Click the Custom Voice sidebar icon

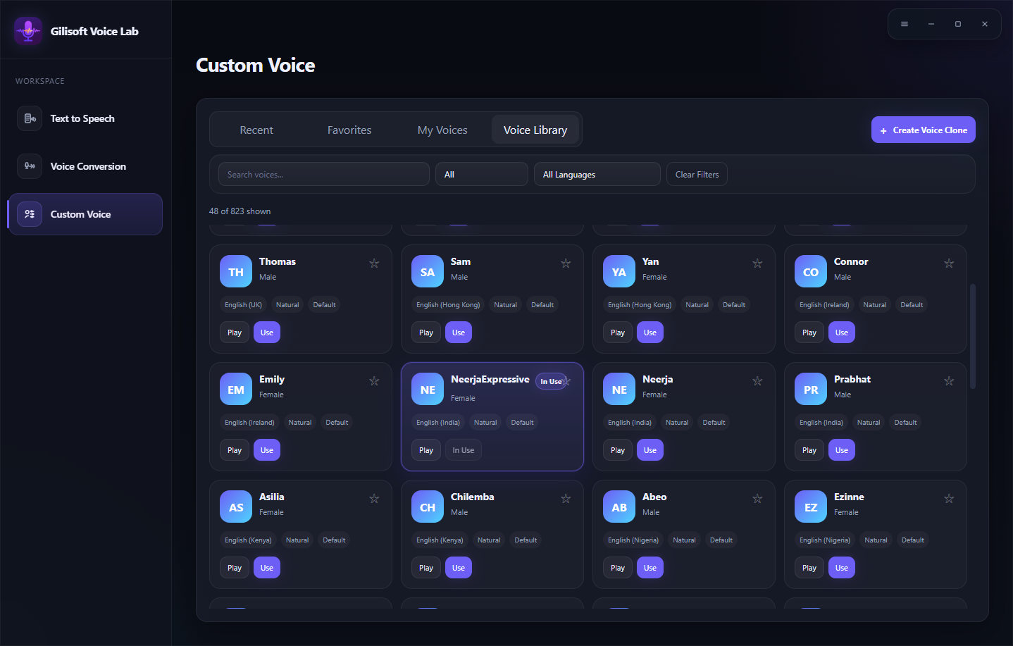(30, 214)
